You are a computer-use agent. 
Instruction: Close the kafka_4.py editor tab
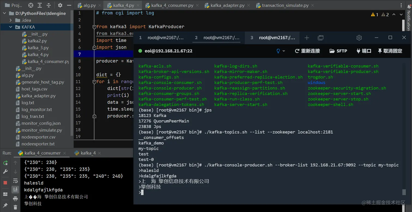pos(138,5)
